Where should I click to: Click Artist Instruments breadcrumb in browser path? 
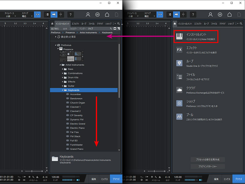click(x=88, y=33)
